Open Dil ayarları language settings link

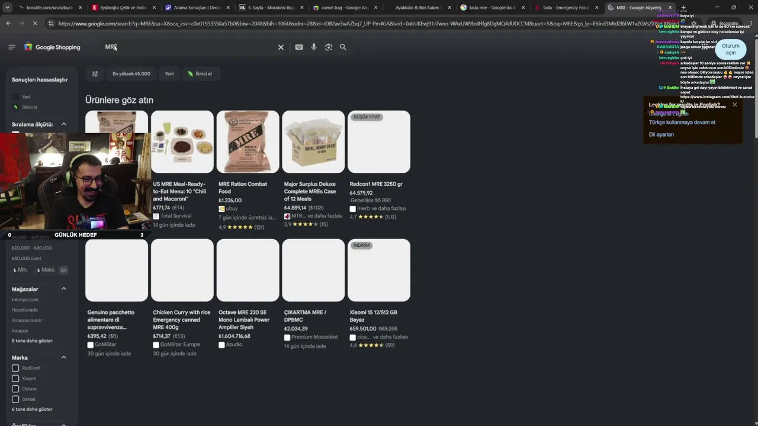661,134
